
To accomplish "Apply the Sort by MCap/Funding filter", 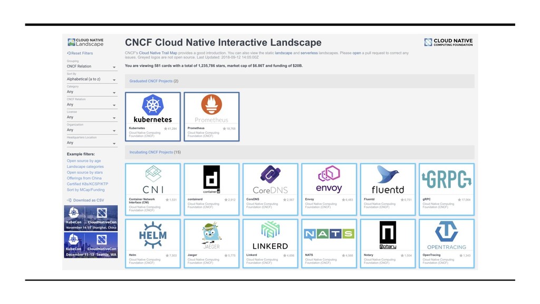I will tap(86, 190).
